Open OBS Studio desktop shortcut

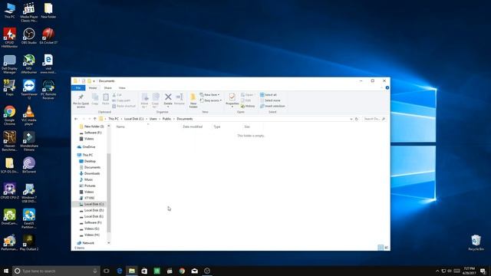(x=29, y=36)
